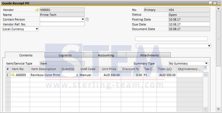Click the Posting Date field

(x=189, y=19)
